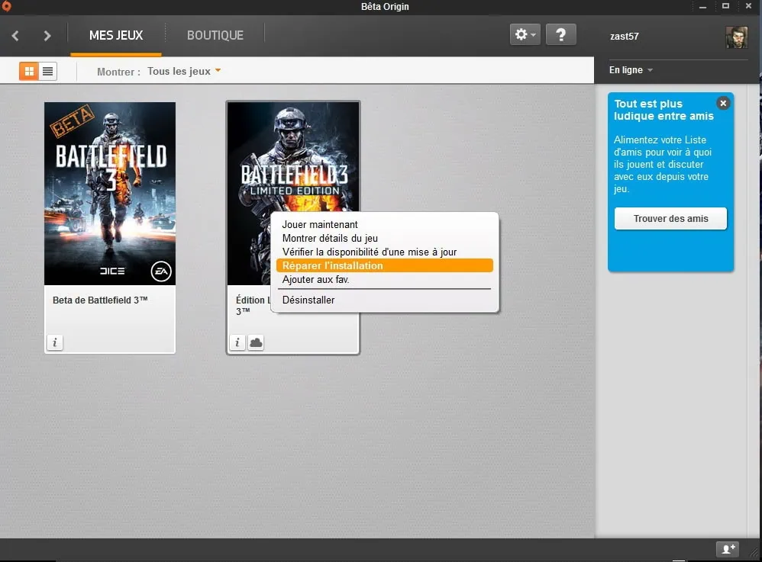762x562 pixels.
Task: Click the zast57 user avatar
Action: click(736, 37)
